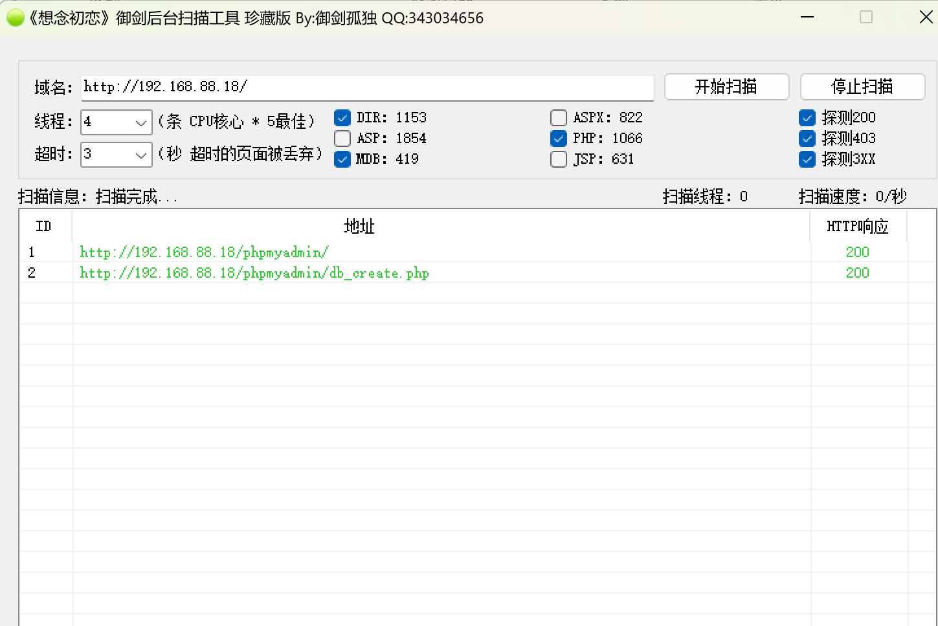The width and height of the screenshot is (938, 626).
Task: Enable the JSP dictionary checkbox
Action: tap(559, 159)
